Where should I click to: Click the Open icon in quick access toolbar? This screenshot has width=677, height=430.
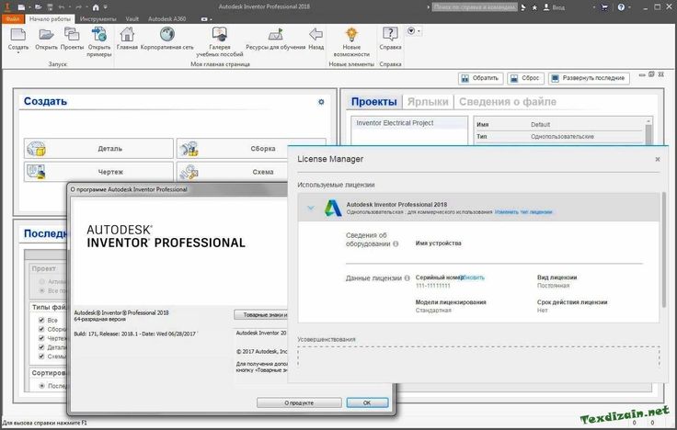(39, 7)
